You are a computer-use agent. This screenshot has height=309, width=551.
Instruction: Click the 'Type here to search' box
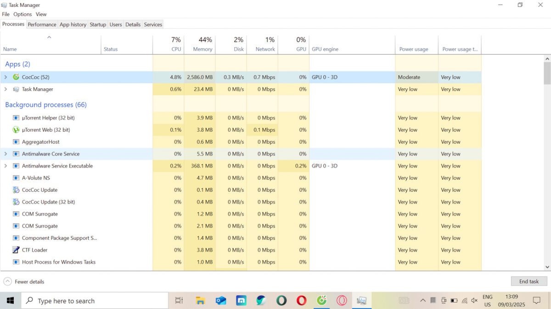[x=95, y=301]
